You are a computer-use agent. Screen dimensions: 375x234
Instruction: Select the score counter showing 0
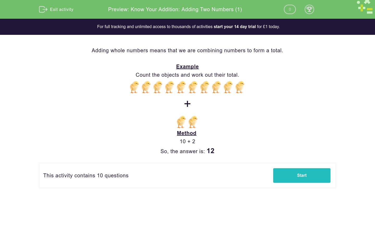[290, 9]
